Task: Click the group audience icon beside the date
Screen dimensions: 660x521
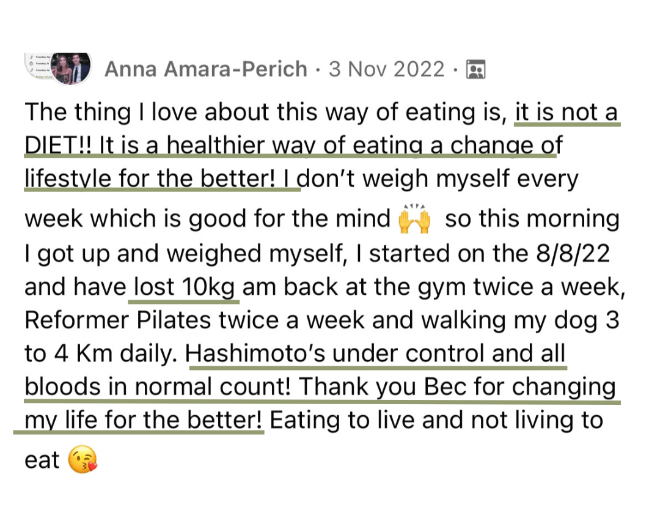Action: pos(475,70)
